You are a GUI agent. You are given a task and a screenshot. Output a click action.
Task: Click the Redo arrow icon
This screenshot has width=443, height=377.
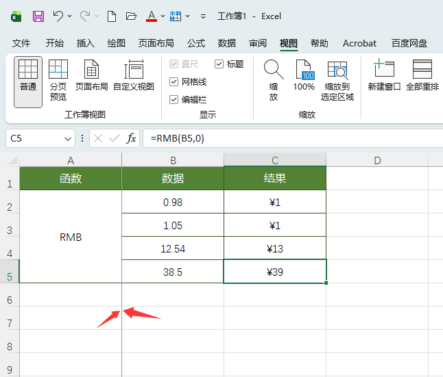[85, 16]
